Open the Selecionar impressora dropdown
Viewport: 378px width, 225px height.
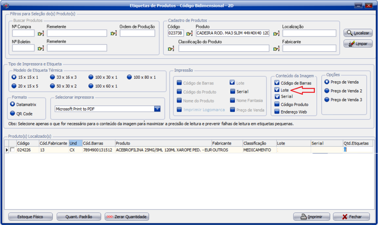click(x=157, y=109)
